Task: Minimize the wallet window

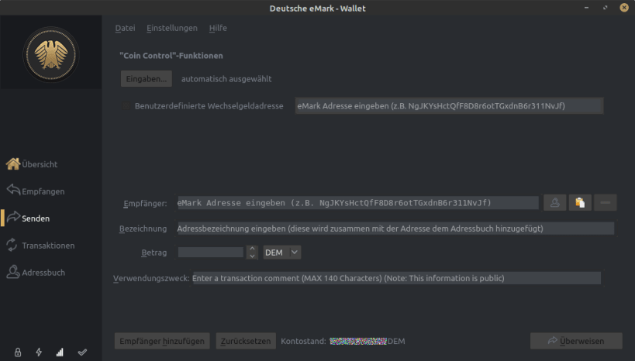Action: click(586, 8)
